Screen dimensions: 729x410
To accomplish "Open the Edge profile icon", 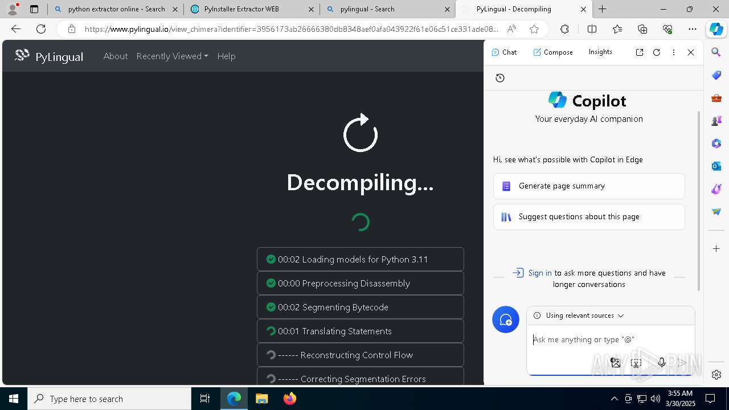I will click(13, 9).
